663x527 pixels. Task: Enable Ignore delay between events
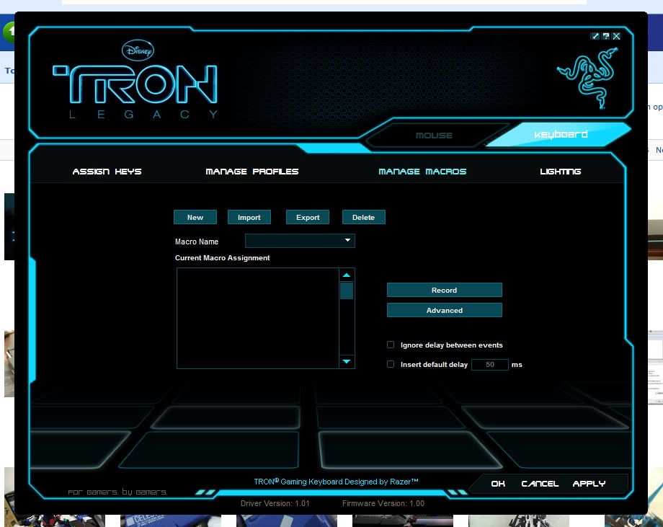[391, 345]
